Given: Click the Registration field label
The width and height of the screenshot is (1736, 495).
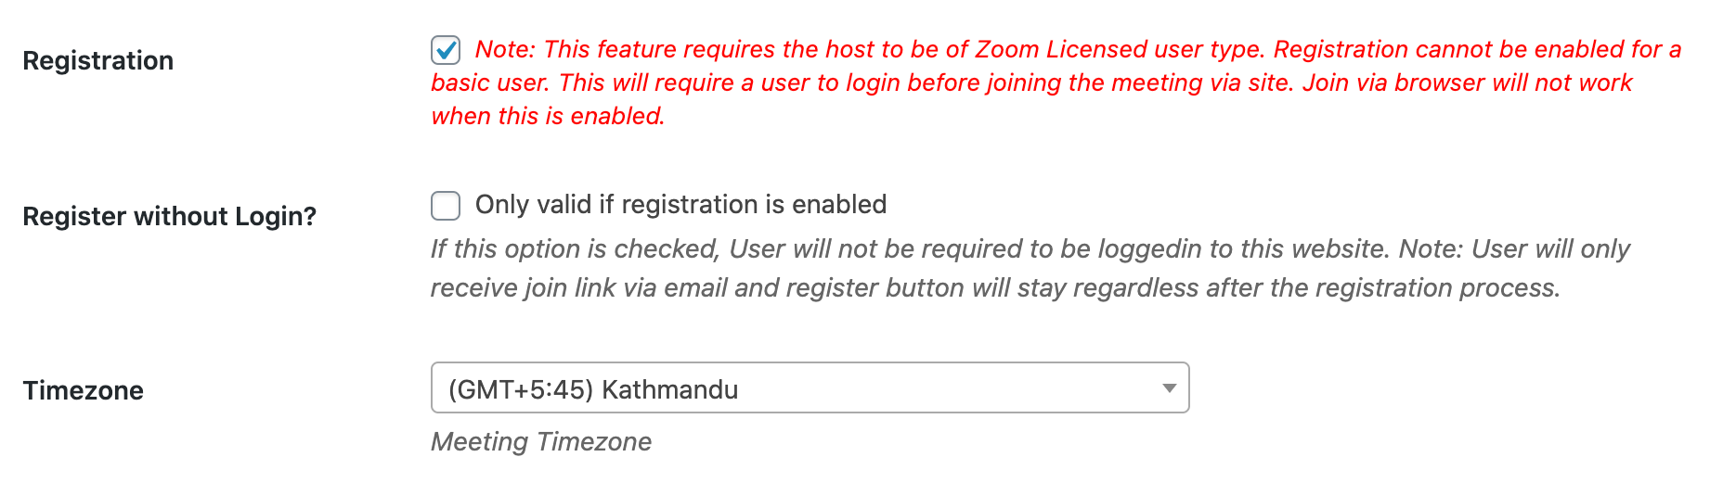Looking at the screenshot, I should click(97, 60).
